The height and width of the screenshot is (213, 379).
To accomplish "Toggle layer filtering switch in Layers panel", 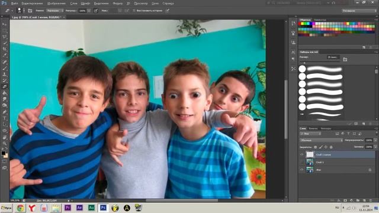I will click(x=376, y=134).
